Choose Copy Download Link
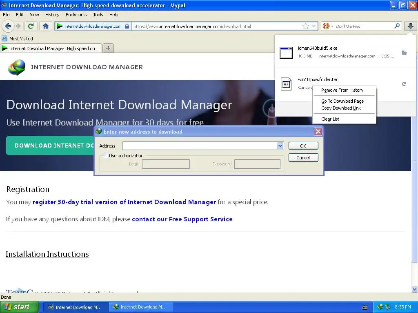Image resolution: width=418 pixels, height=313 pixels. coord(344,108)
